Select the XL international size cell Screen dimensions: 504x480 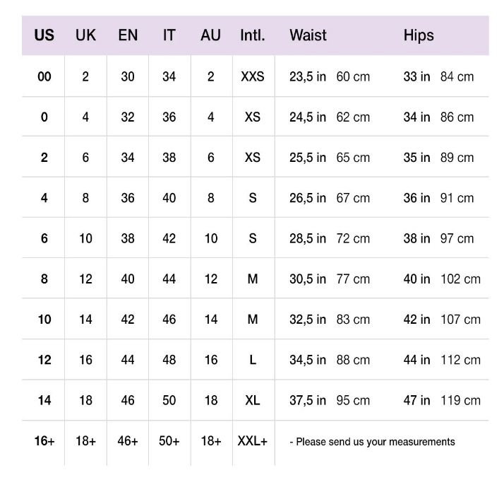click(x=253, y=401)
